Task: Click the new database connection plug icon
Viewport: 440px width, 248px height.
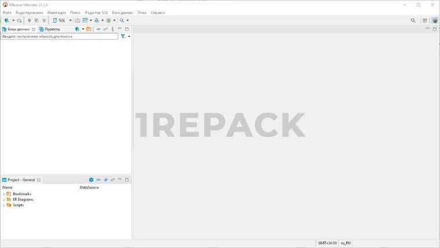Action: [x=6, y=20]
